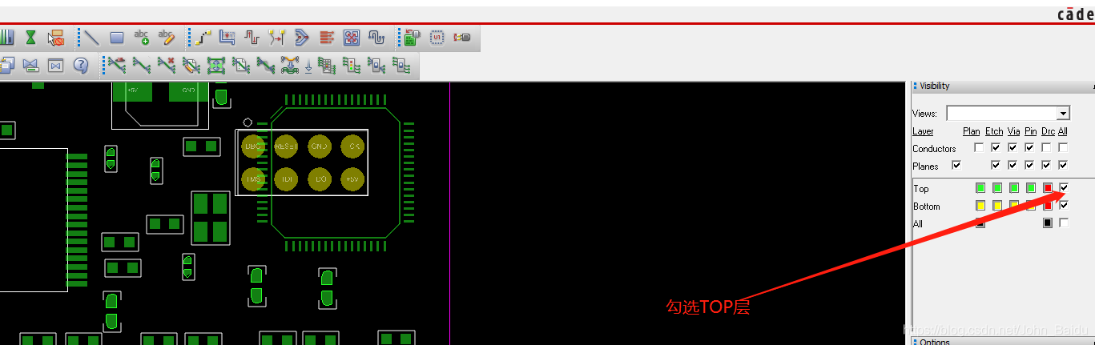Click the All row Drc black swatch

coord(1048,223)
